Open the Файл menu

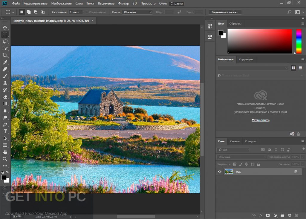(16, 4)
